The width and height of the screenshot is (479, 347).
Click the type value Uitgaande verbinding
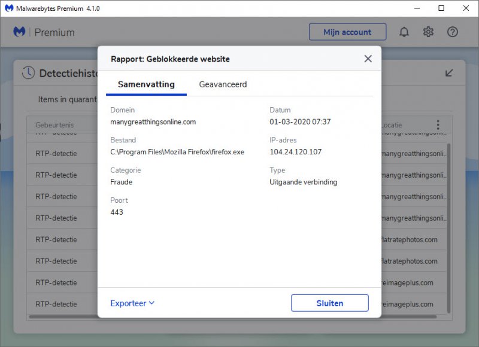(304, 182)
